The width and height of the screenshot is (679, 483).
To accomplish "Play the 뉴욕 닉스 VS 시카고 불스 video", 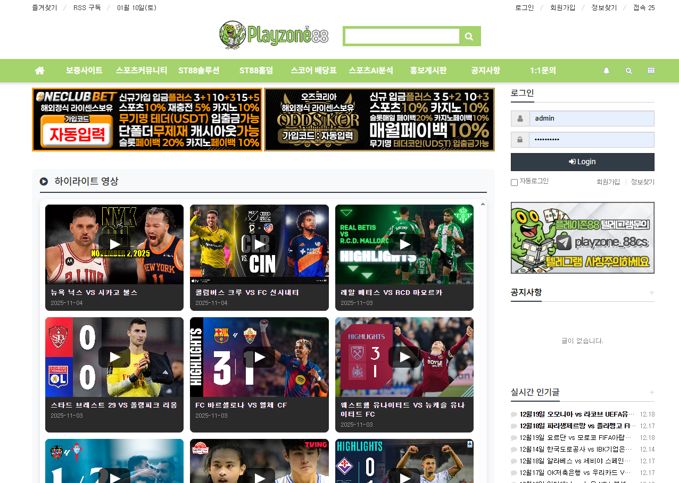I will coord(114,244).
